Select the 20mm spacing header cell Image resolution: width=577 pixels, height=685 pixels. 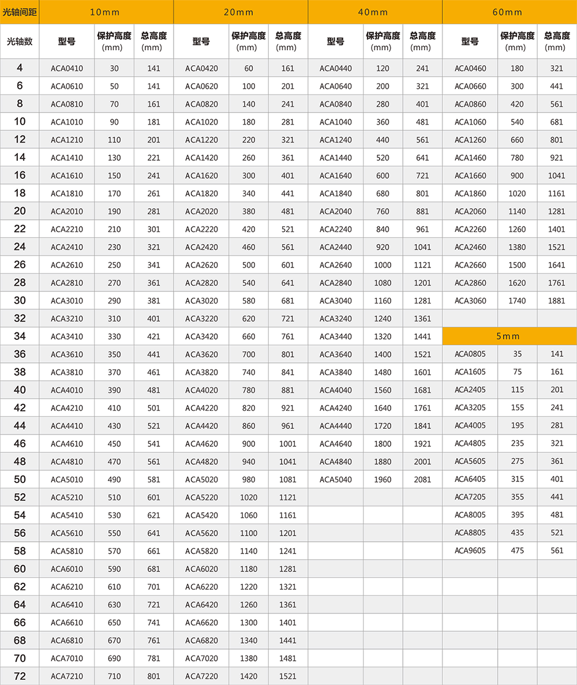click(241, 12)
